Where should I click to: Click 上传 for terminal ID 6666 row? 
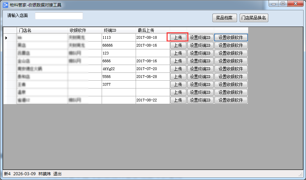[178, 61]
